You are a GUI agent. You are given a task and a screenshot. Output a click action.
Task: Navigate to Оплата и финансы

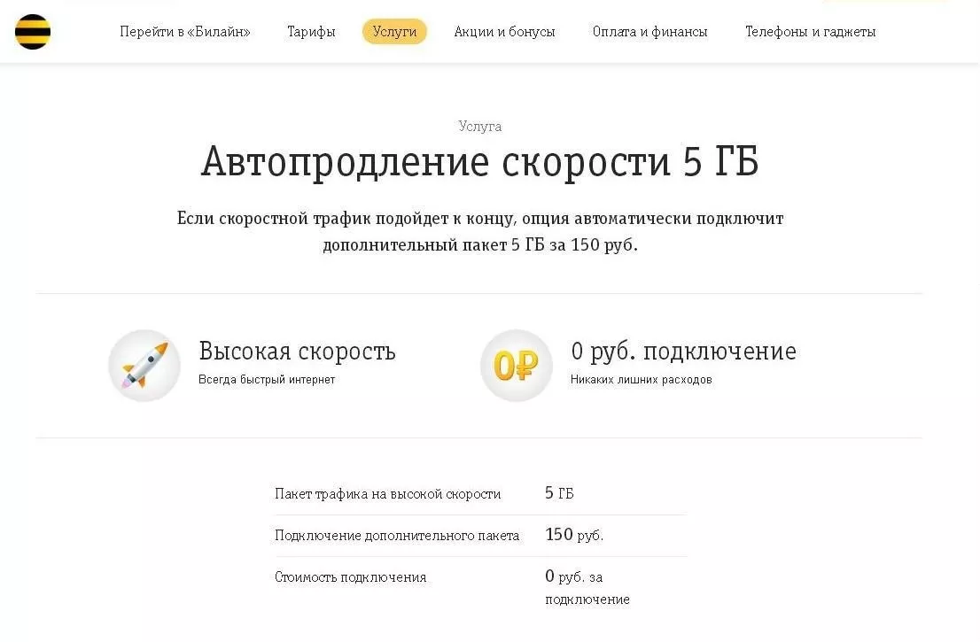click(649, 32)
